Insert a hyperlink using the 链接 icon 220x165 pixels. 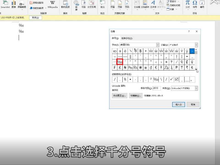[76, 4]
